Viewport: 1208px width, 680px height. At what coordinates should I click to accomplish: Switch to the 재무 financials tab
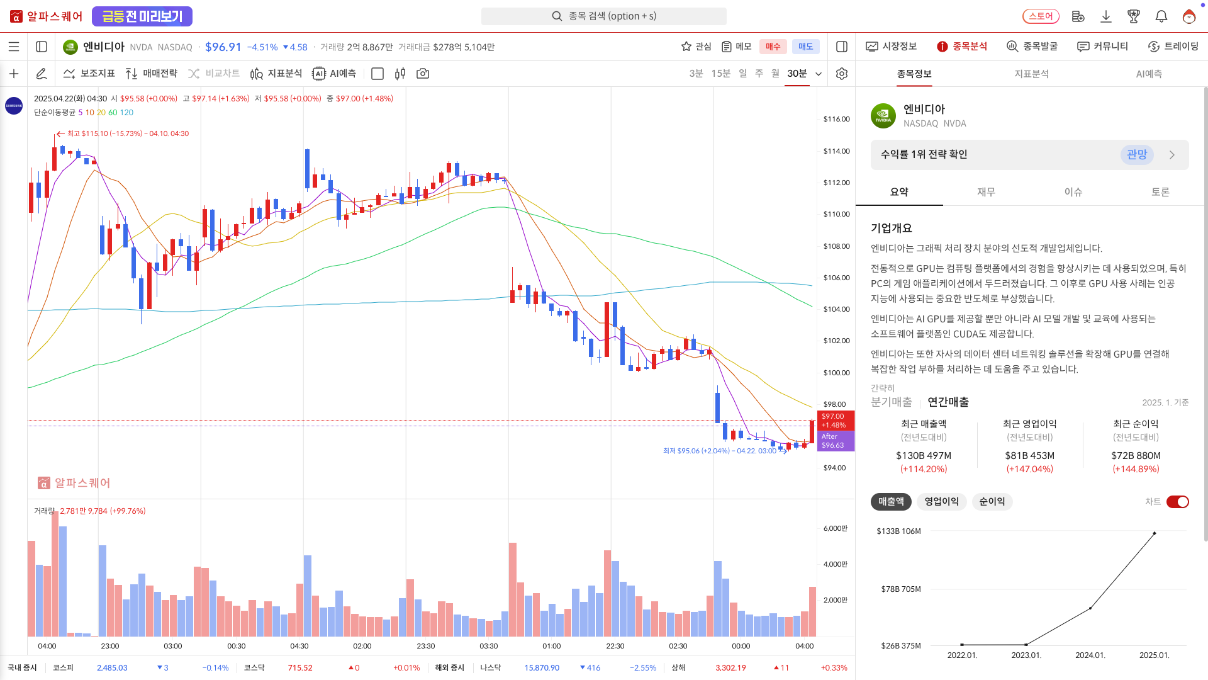pos(986,192)
